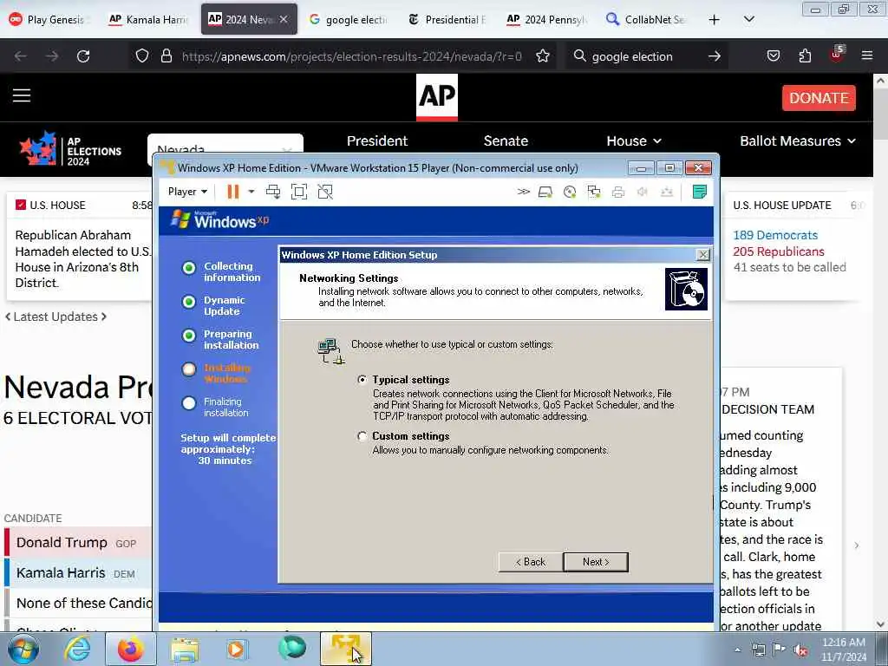The height and width of the screenshot is (666, 888).
Task: Click the 189 Democrats link
Action: (775, 235)
